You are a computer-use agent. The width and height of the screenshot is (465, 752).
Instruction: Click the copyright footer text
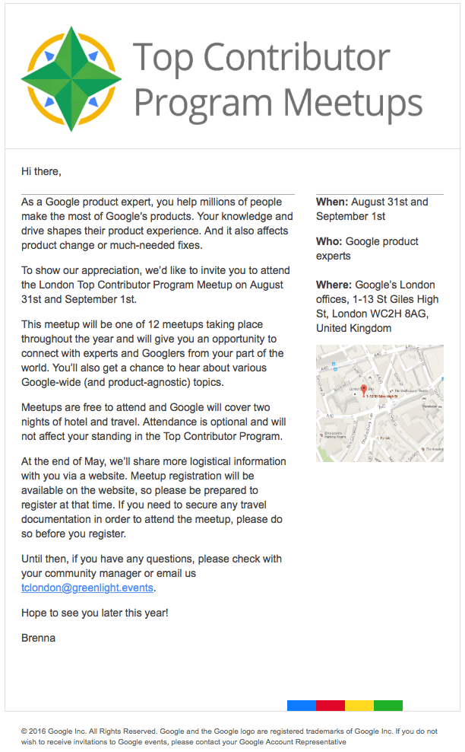pyautogui.click(x=228, y=736)
